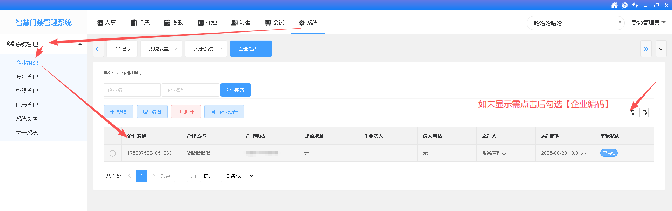Expand the 系统管理员 user menu
The image size is (672, 211).
coord(648,23)
